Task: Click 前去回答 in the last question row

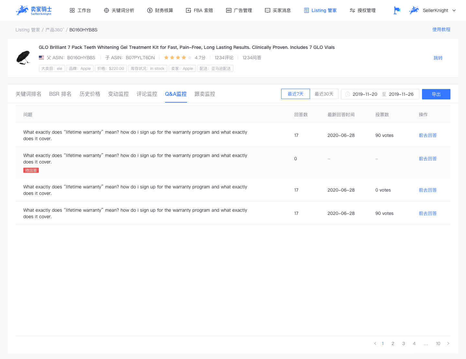Action: [428, 213]
